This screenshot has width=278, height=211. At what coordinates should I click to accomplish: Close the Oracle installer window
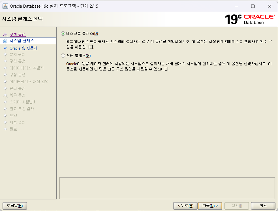(269, 6)
